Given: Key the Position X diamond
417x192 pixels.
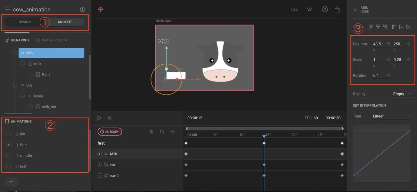Looking at the screenshot, I should 389,44.
